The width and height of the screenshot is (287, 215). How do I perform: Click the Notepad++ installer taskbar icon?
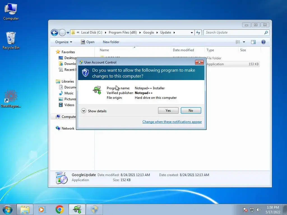77,209
